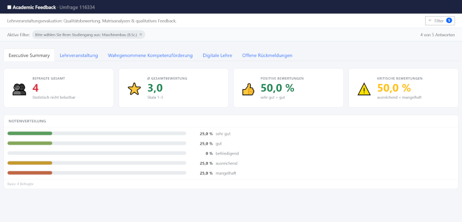
Task: Click the 'Notenverteilung' section heading
Action: point(27,121)
